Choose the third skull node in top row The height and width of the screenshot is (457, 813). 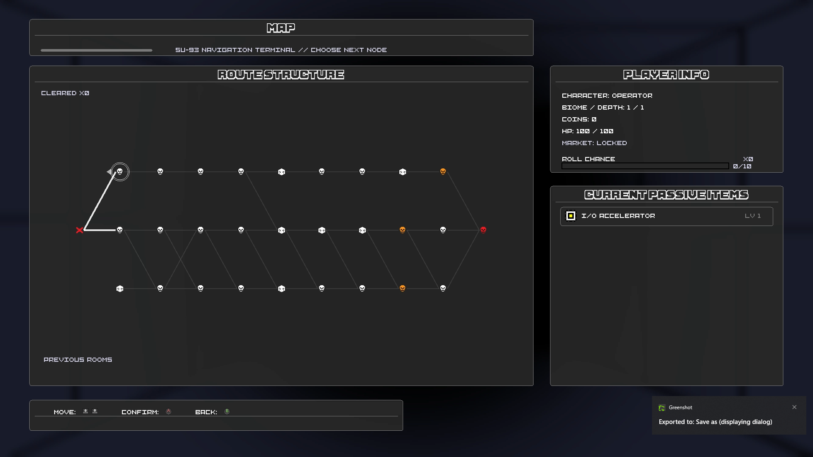201,171
